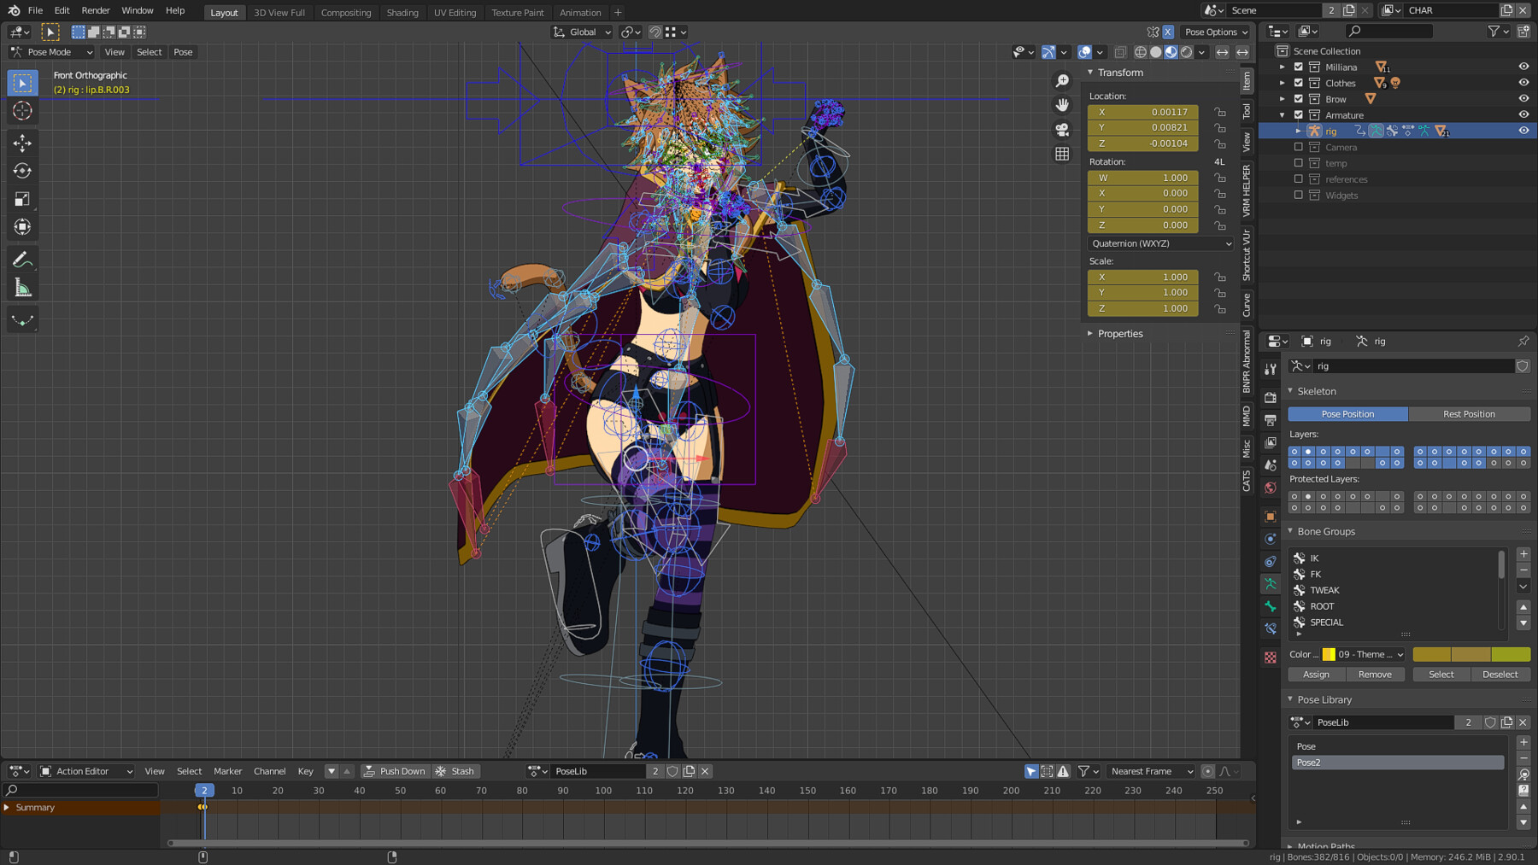Switch to the Shading workspace tab
The width and height of the screenshot is (1538, 865).
(402, 13)
